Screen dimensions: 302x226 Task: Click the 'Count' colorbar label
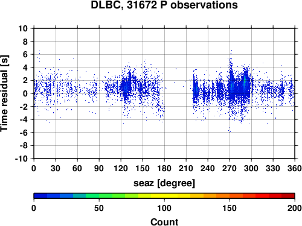164,222
